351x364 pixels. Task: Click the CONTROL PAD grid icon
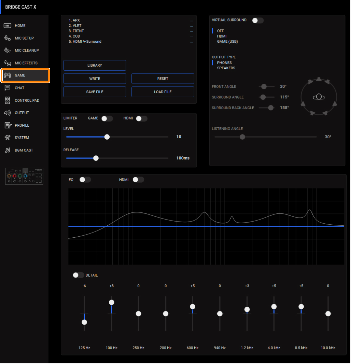(x=7, y=100)
